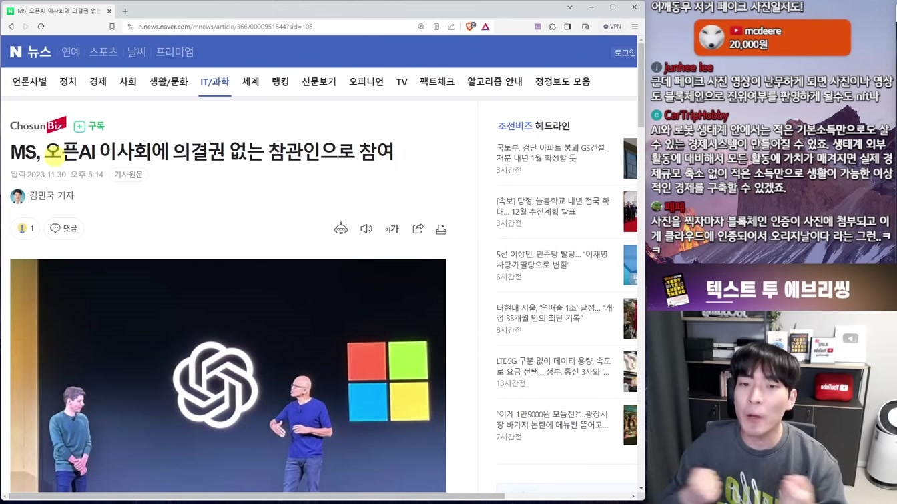Open 기사원문 original article button
897x504 pixels.
tap(129, 175)
